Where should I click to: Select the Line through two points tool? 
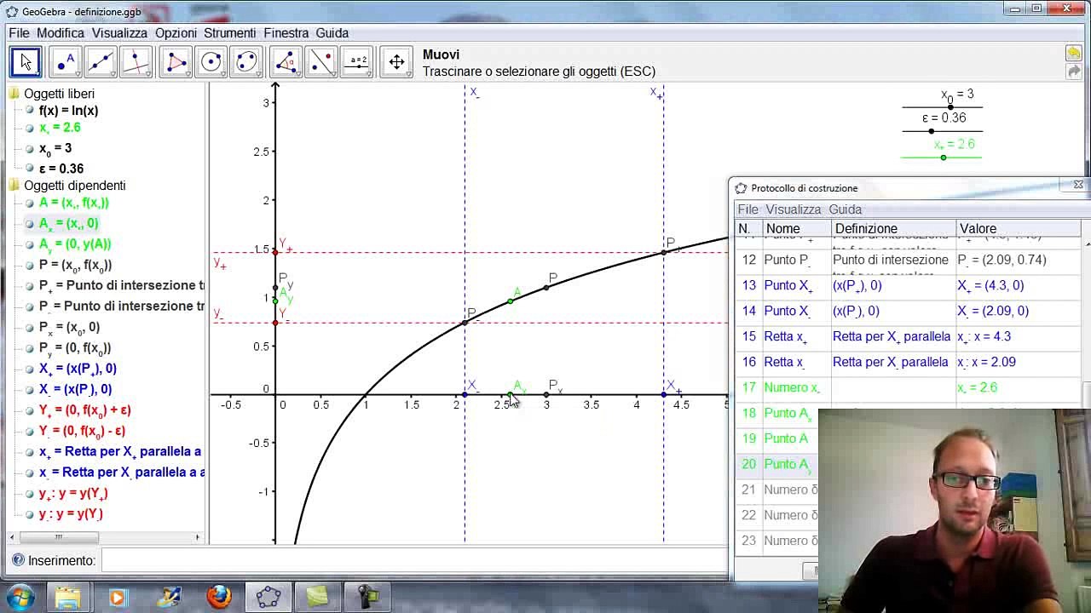101,62
